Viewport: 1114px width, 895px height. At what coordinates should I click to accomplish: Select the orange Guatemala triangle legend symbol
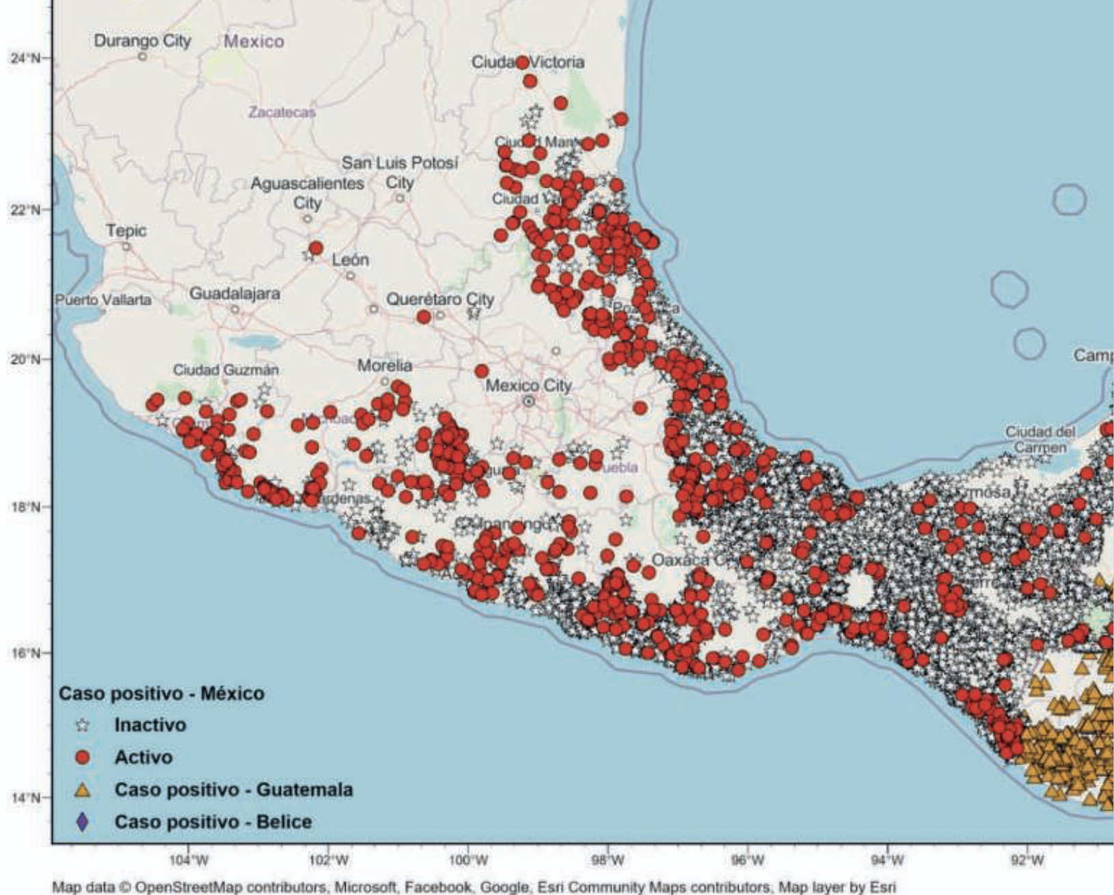click(x=83, y=790)
